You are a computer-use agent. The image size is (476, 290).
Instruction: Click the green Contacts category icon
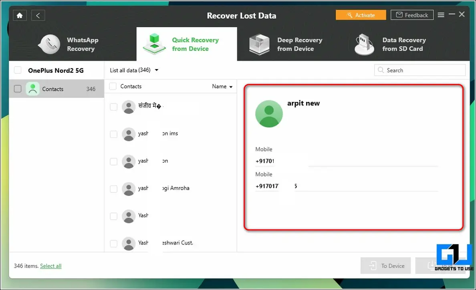coord(32,89)
